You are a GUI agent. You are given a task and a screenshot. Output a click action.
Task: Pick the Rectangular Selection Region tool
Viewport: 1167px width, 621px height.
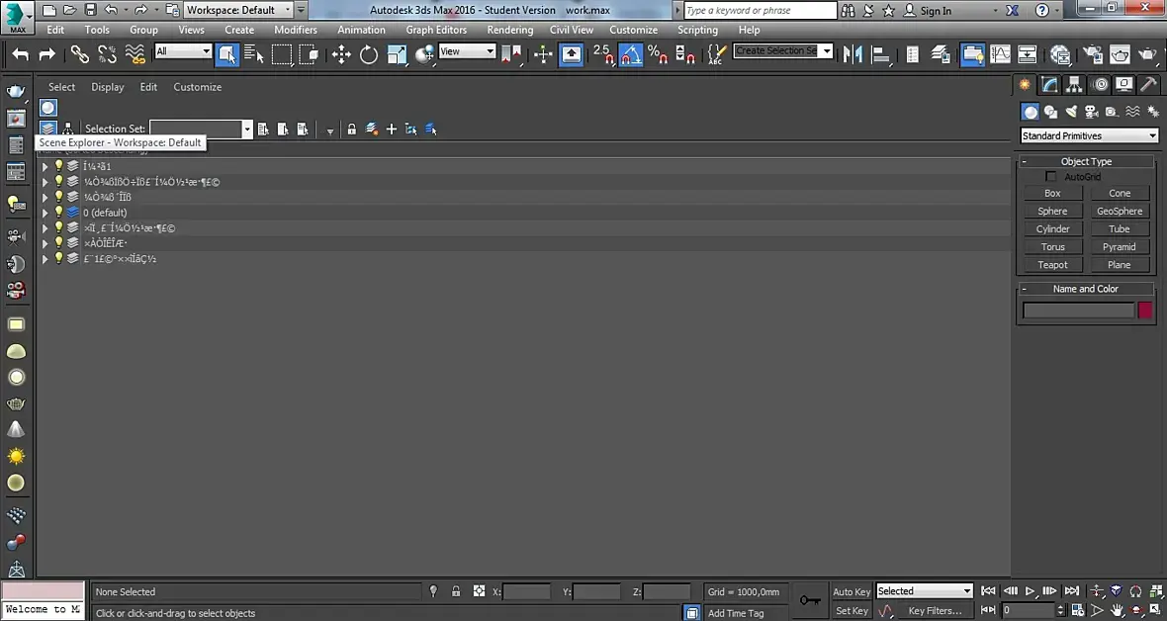tap(281, 53)
